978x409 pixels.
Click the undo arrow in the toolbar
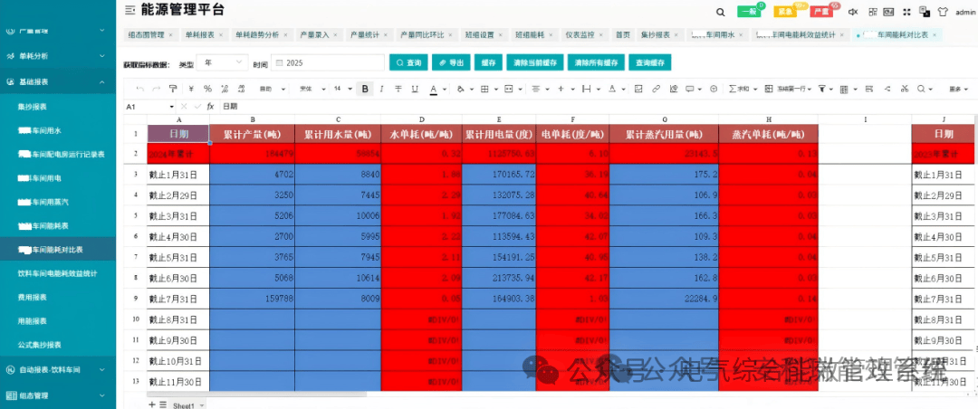click(x=139, y=90)
